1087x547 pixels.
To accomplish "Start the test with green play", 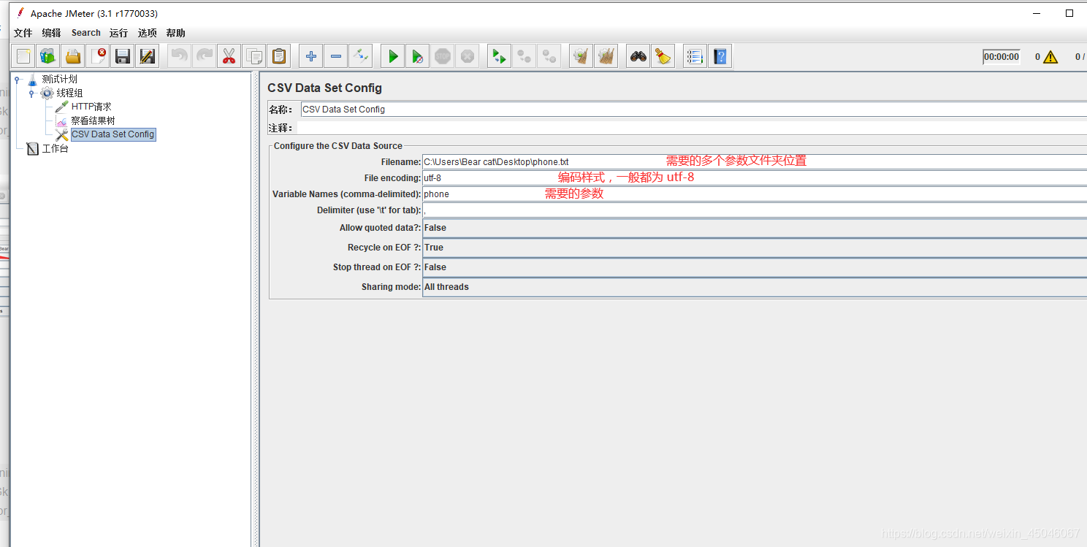I will tap(393, 56).
